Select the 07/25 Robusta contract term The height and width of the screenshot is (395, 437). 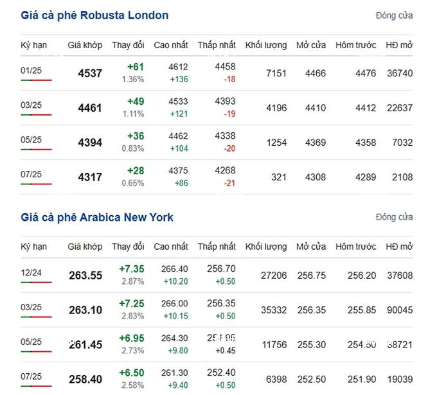tap(31, 175)
